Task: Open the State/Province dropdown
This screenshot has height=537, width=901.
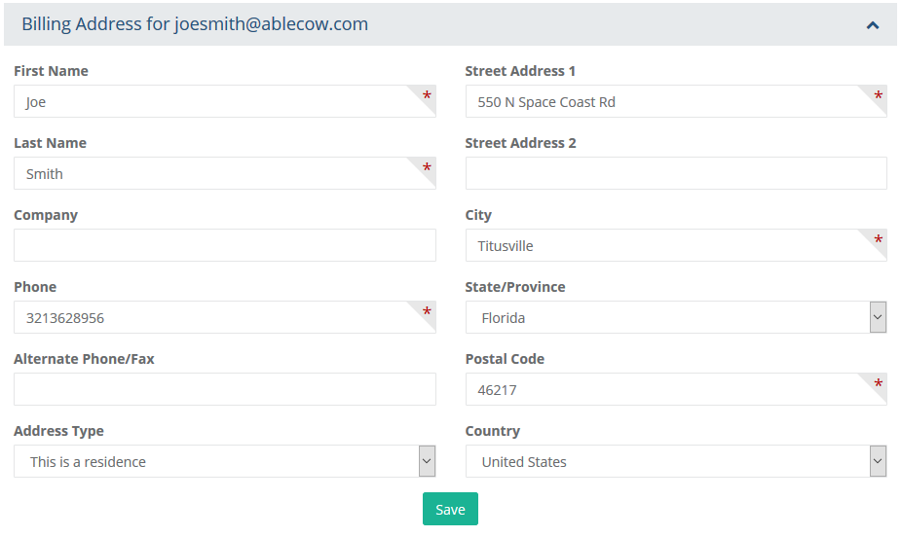Action: coord(676,318)
